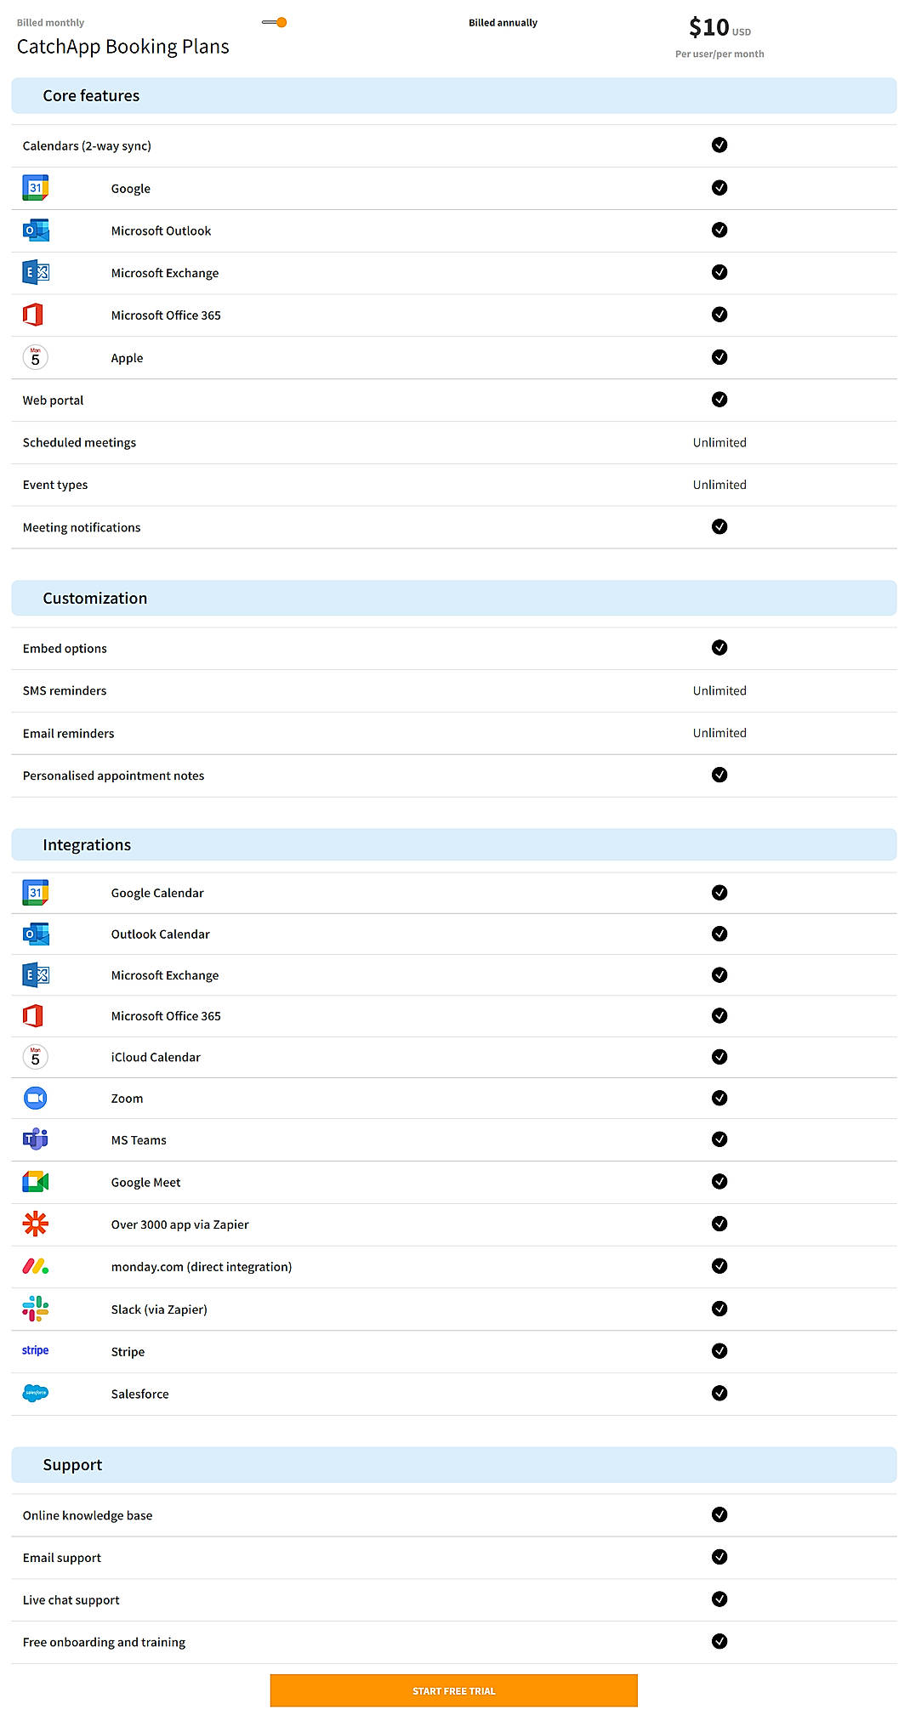Click the Unlimited label for SMS reminders
Screen dimensions: 910x1721
coord(719,690)
